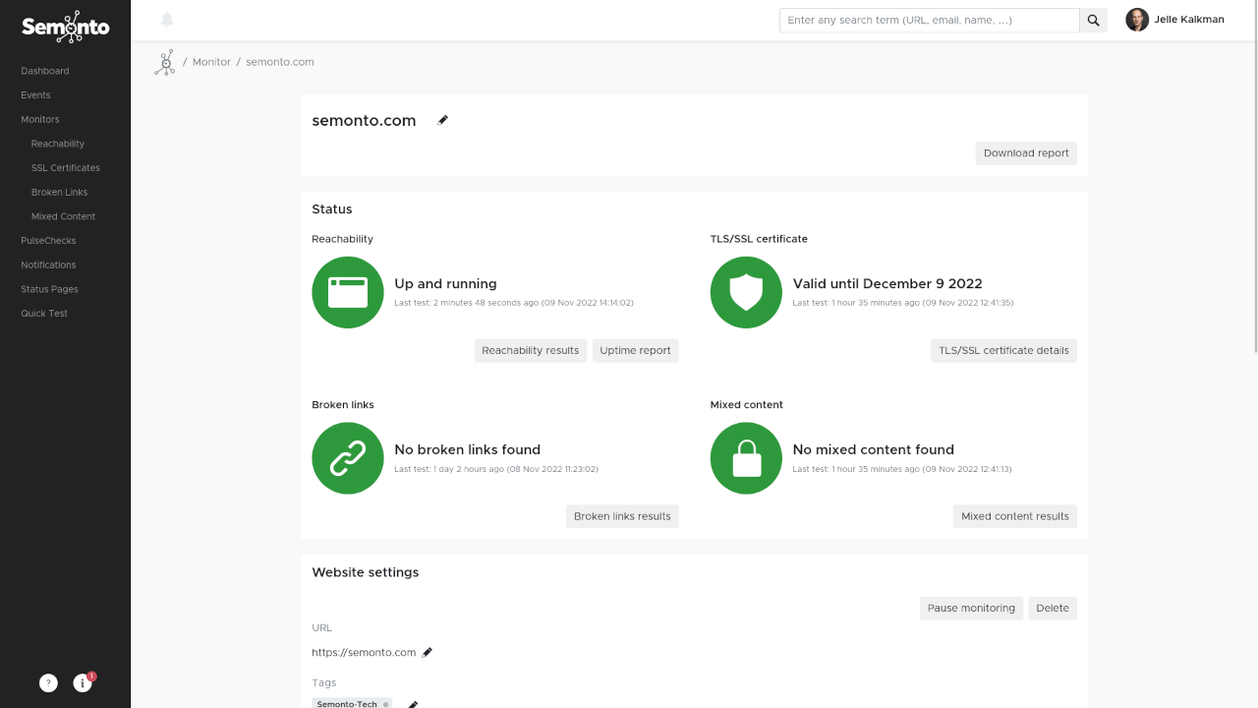The image size is (1258, 708).
Task: Edit the semonto.com monitor name pencil
Action: (443, 120)
